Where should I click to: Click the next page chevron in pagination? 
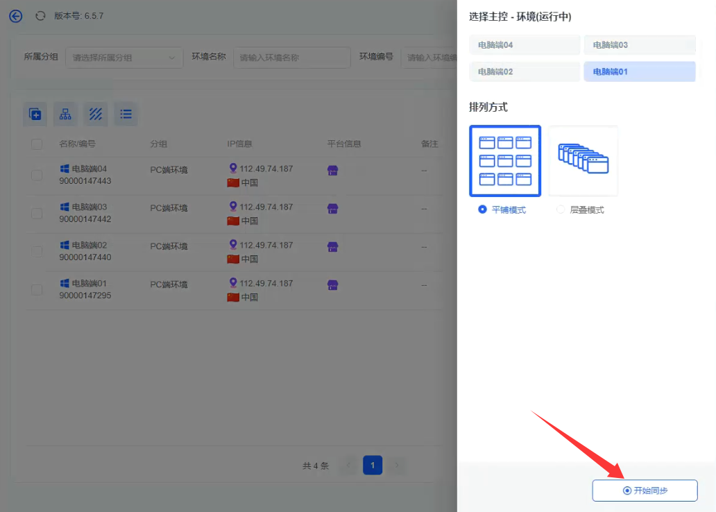398,465
